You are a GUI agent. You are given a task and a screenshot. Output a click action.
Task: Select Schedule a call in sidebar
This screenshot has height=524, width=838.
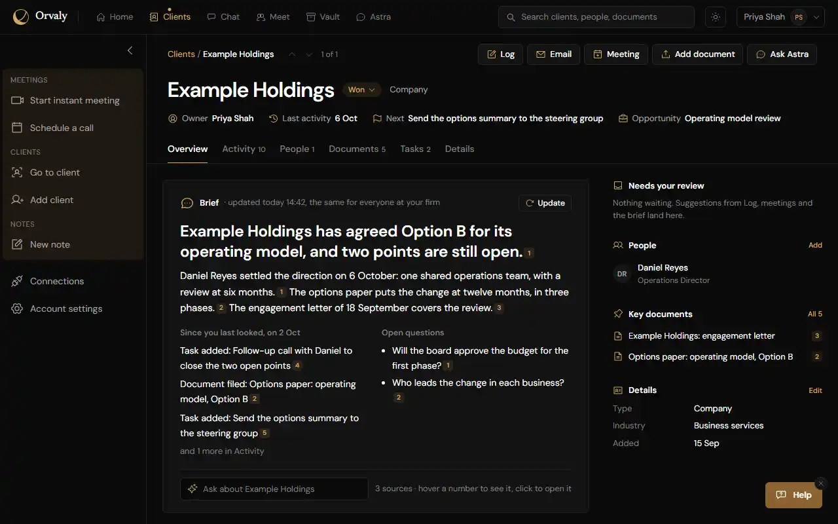point(73,128)
